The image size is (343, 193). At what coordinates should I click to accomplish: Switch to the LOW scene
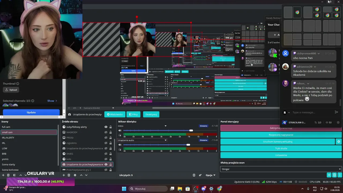click(29, 148)
